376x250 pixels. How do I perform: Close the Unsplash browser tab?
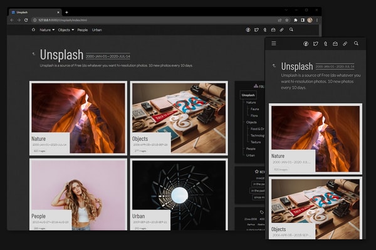coord(58,13)
